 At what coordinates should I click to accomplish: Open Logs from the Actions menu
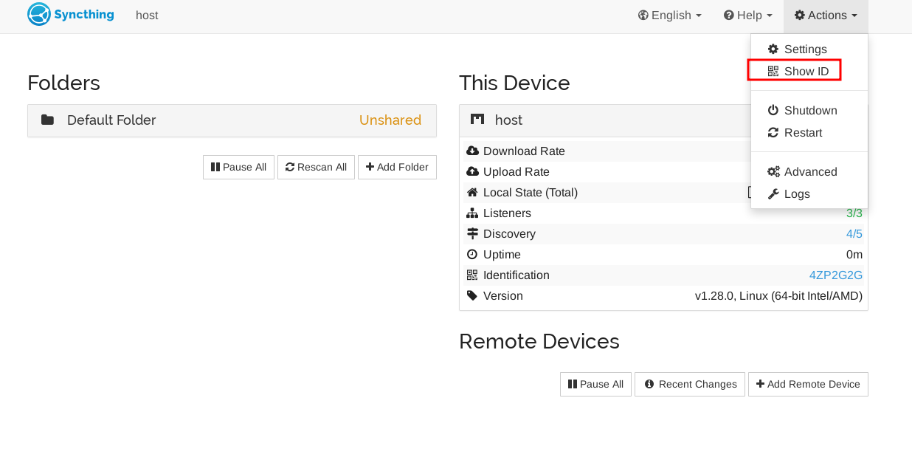point(797,194)
